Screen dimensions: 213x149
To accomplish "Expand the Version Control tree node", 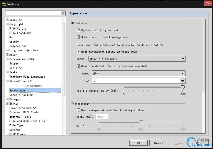I will point(7,81).
